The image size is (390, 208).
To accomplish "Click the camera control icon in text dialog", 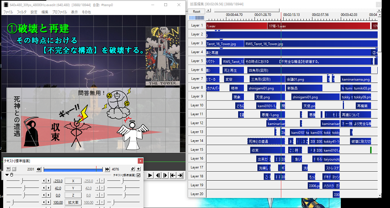I will pyautogui.click(x=8, y=169).
